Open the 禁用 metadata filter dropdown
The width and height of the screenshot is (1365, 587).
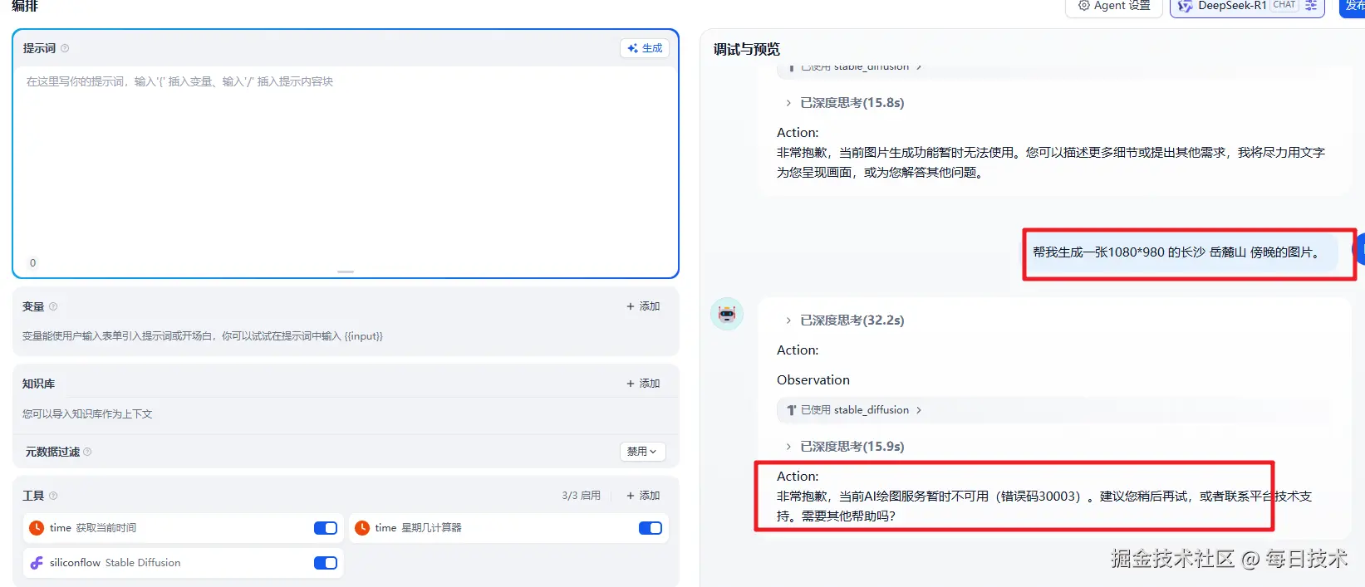[x=643, y=452]
